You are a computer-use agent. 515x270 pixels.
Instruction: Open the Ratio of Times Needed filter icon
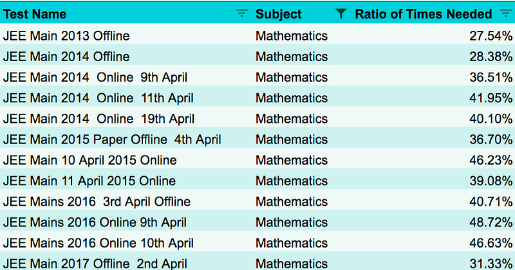506,14
